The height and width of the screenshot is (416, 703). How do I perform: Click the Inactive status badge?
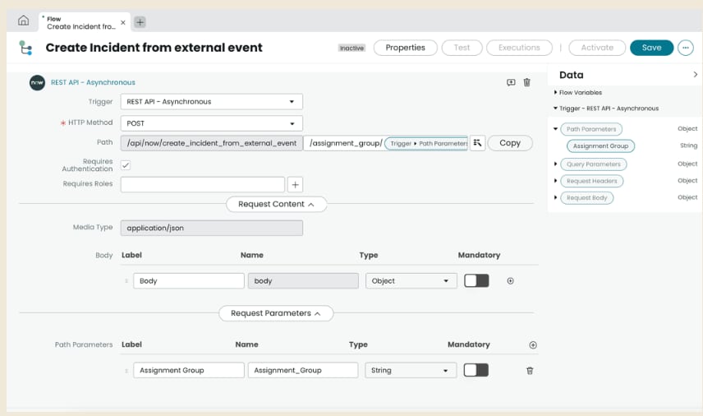[x=351, y=48]
